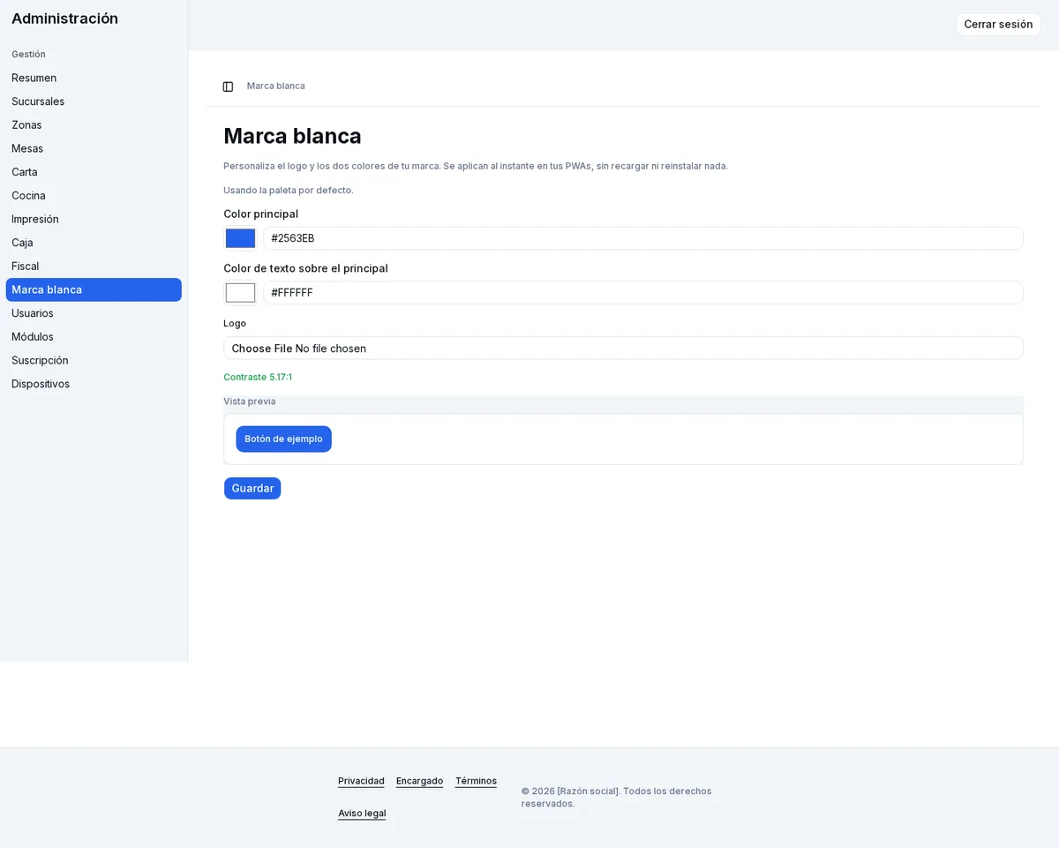Focus the #2563EB hex input field
The height and width of the screenshot is (848, 1059).
click(643, 238)
